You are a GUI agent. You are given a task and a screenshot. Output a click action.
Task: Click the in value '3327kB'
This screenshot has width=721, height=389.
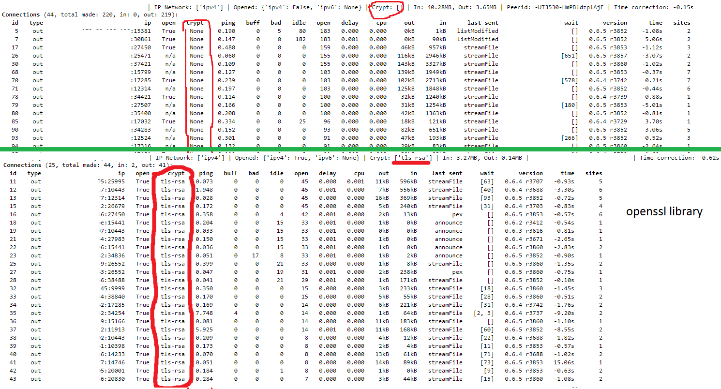436,64
